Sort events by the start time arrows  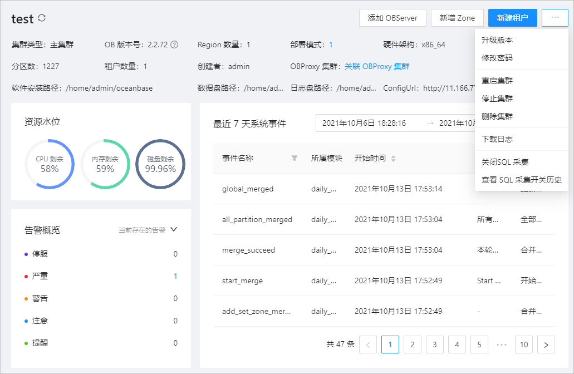[x=393, y=159]
